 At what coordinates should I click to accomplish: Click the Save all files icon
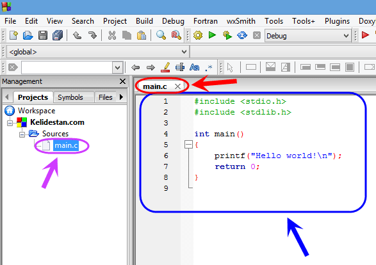click(x=58, y=35)
